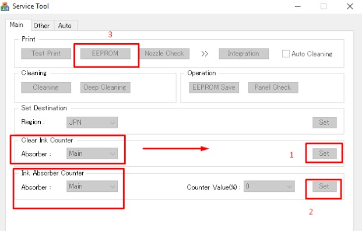Close the Service Tool window
Viewport: 362px width, 231px height.
tap(350, 6)
